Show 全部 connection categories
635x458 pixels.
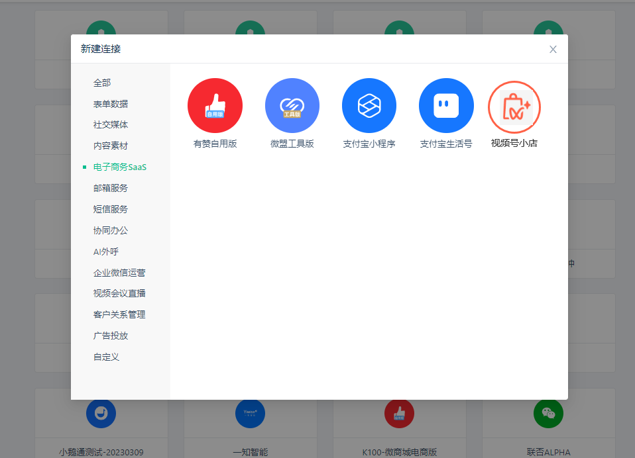(102, 83)
